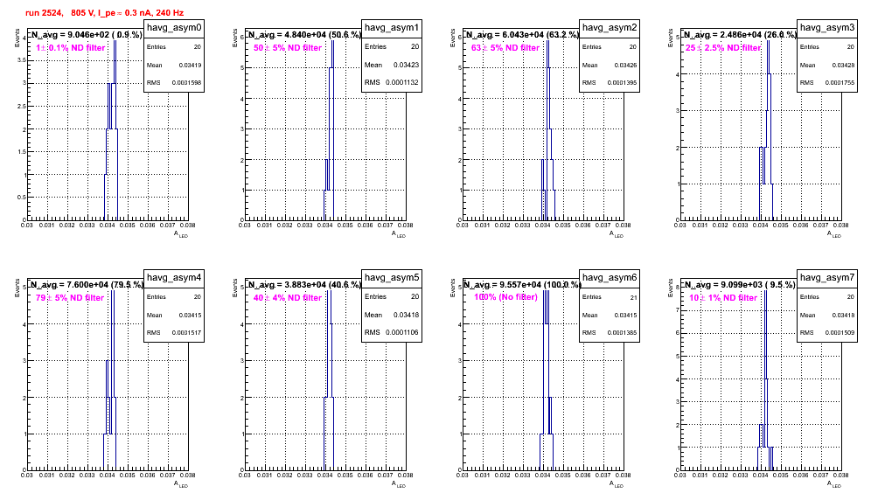Click the Events y-axis title of havg_asym0 plot

(x=17, y=38)
